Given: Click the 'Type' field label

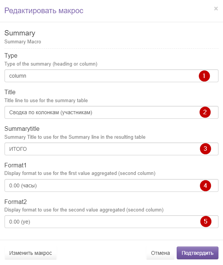Looking at the screenshot, I should [11, 56].
